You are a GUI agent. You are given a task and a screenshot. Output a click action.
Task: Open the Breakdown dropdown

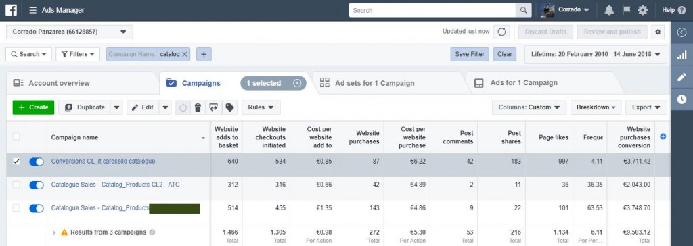pyautogui.click(x=596, y=107)
